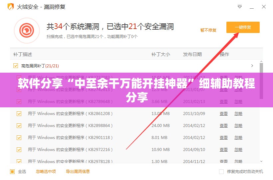The image size is (273, 180).
Task: Select the KB2901118 update row text
Action: (70, 138)
